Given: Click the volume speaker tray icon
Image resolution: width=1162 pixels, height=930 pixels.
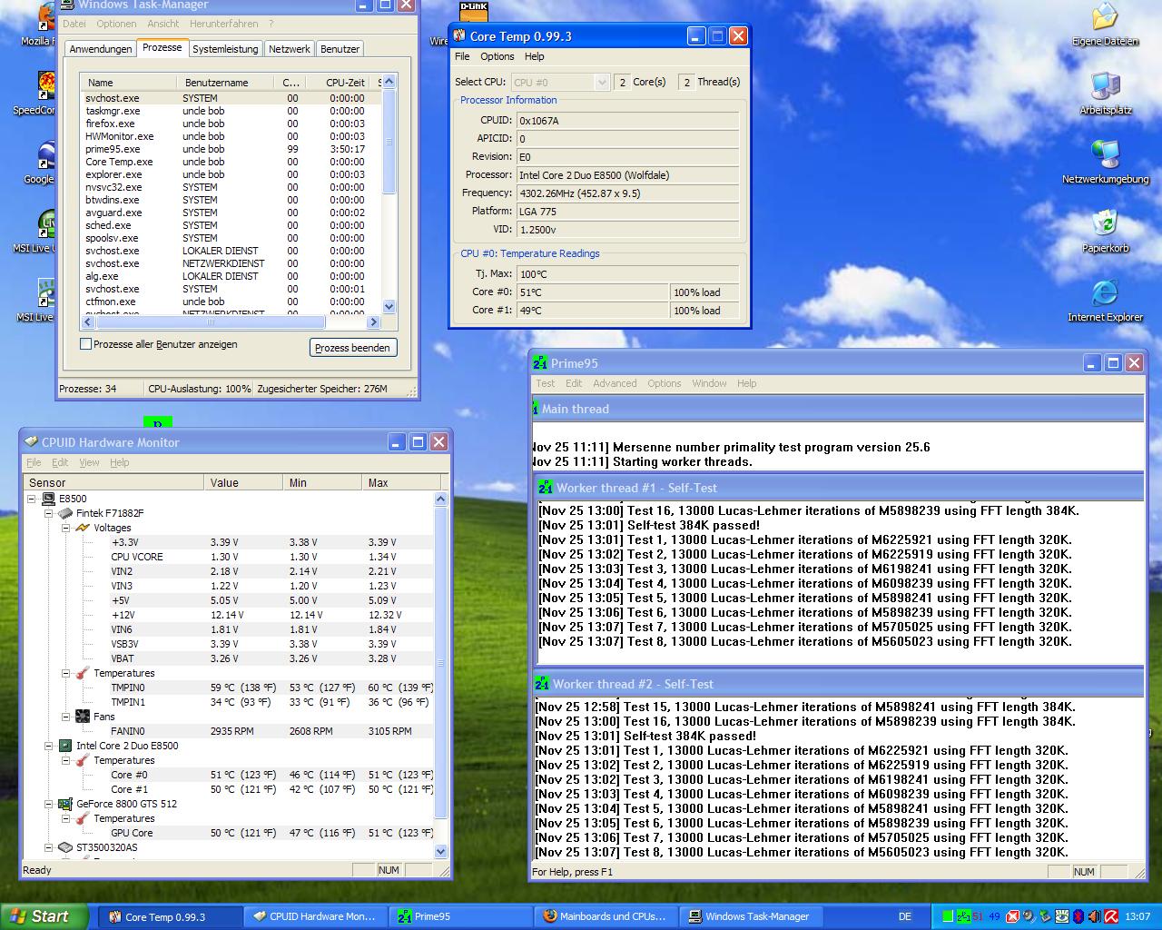Looking at the screenshot, I should pos(1095,916).
